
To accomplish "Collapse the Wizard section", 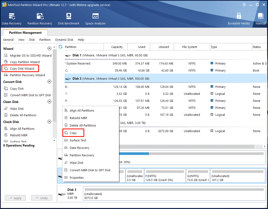I will (49, 49).
